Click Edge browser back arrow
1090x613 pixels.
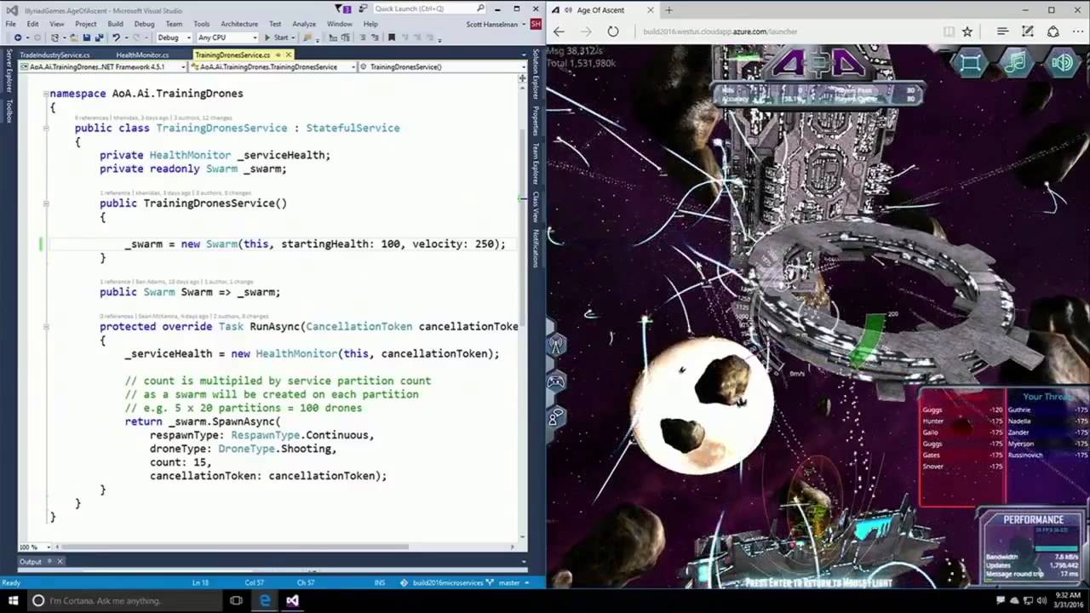click(x=559, y=32)
